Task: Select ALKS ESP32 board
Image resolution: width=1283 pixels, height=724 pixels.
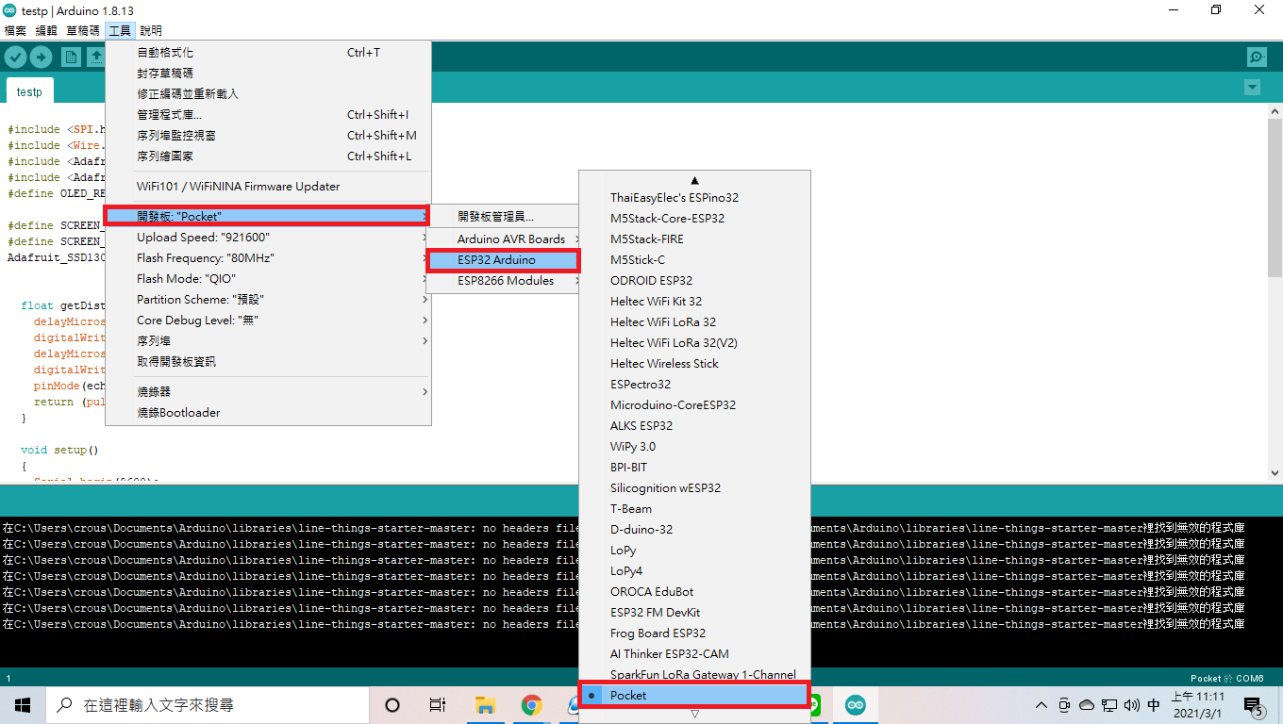Action: [695, 426]
